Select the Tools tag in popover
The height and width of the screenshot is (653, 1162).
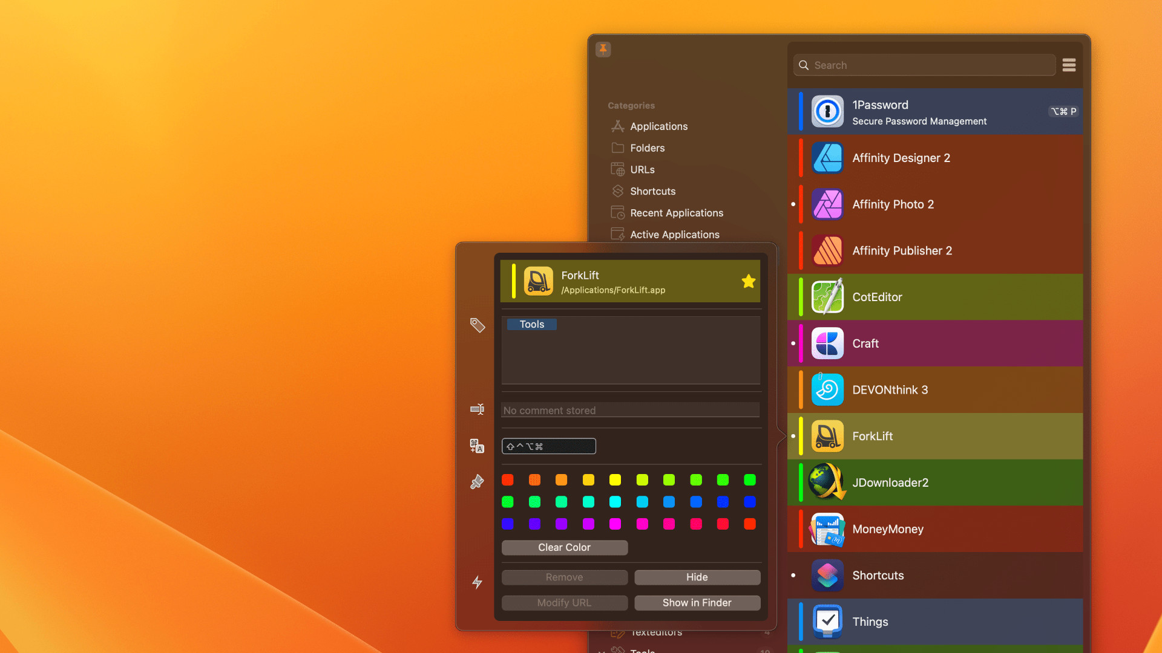point(531,325)
